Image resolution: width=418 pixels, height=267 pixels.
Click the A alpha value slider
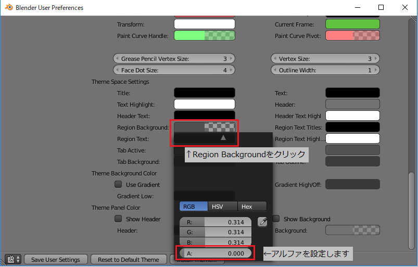click(x=216, y=253)
